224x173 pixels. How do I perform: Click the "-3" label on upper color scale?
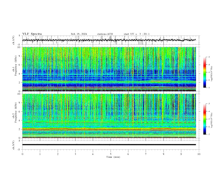coord(209,57)
